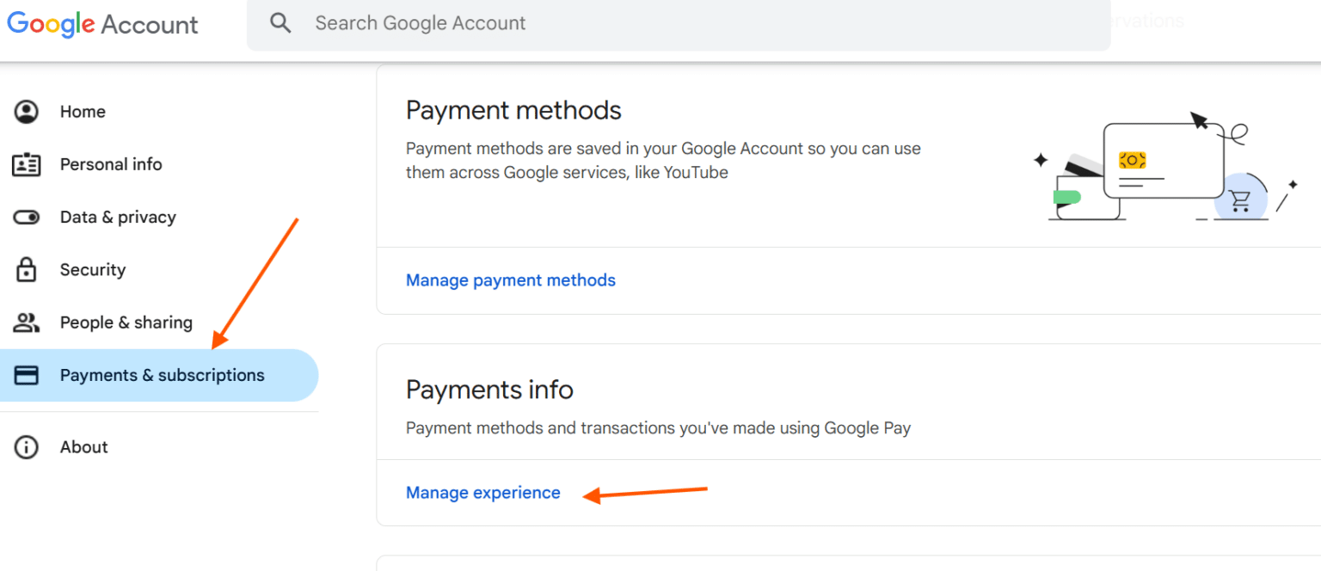This screenshot has height=571, width=1321.
Task: Click Manage payment methods
Action: [x=510, y=279]
